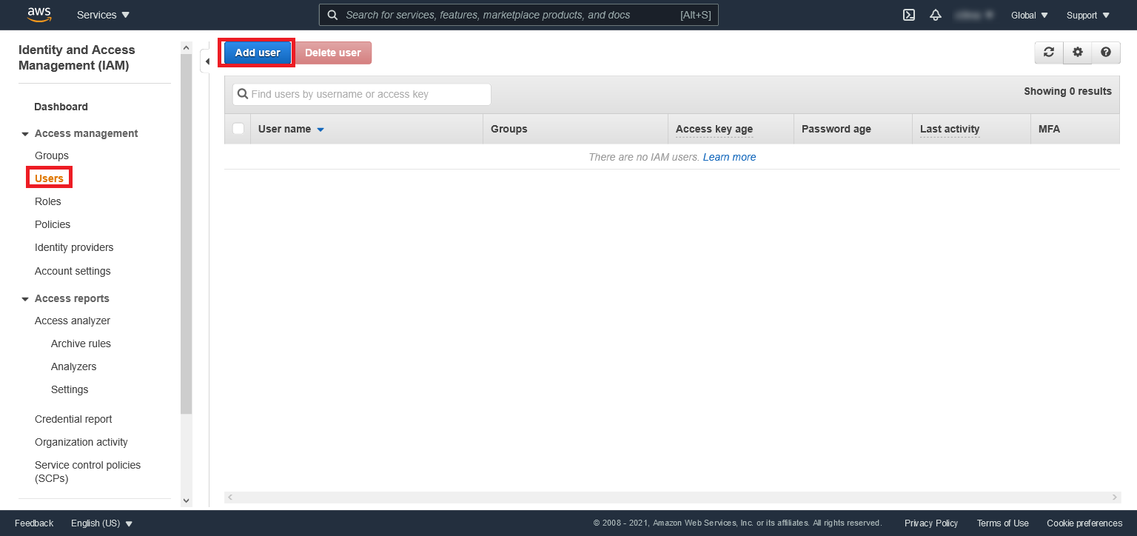Open Feedback in footer
This screenshot has width=1137, height=536.
[34, 523]
